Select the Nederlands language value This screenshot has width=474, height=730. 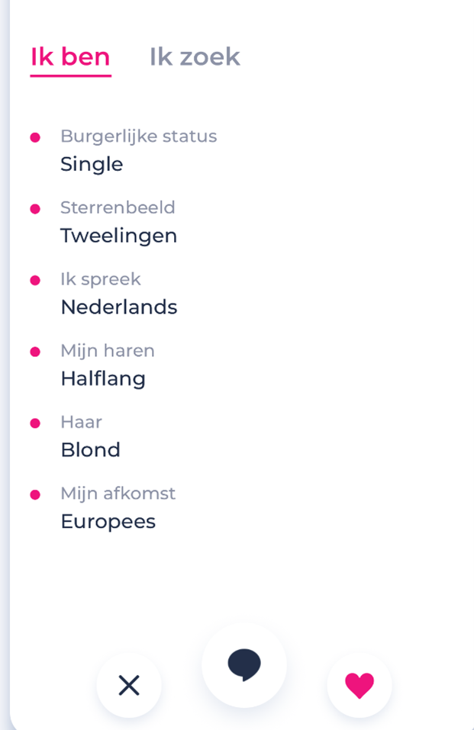118,307
